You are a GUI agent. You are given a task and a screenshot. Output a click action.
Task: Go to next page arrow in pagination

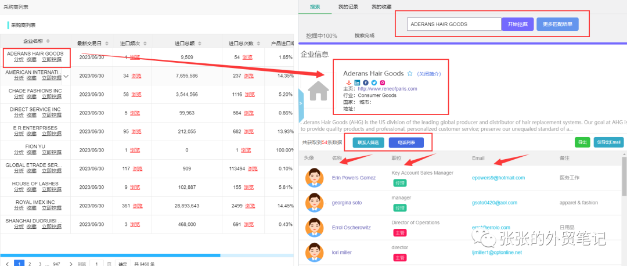coord(71,264)
